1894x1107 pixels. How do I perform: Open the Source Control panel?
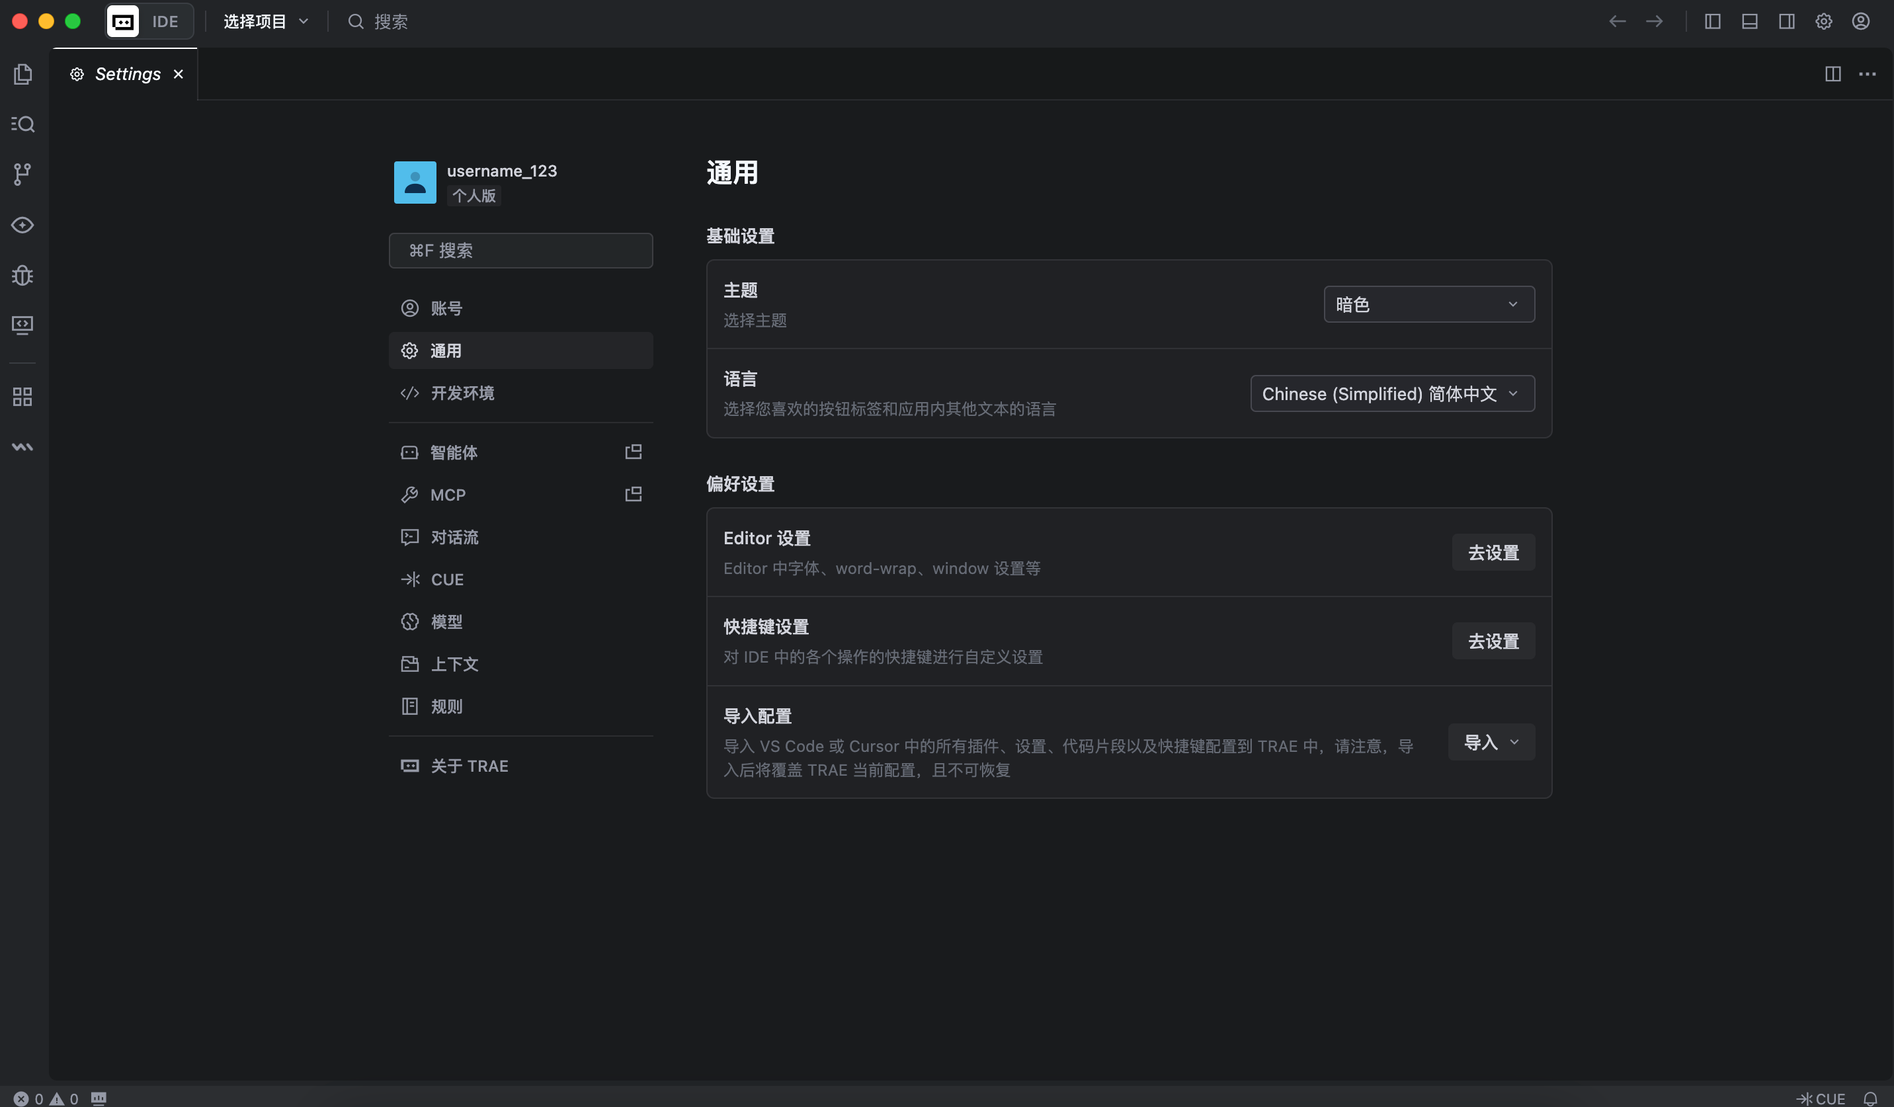pos(22,174)
